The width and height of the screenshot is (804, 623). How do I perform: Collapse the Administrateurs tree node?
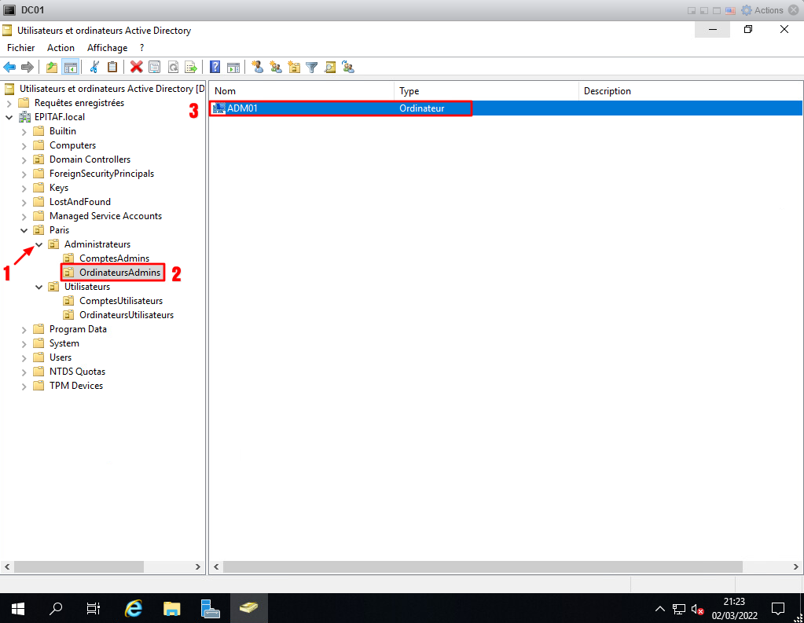tap(39, 244)
